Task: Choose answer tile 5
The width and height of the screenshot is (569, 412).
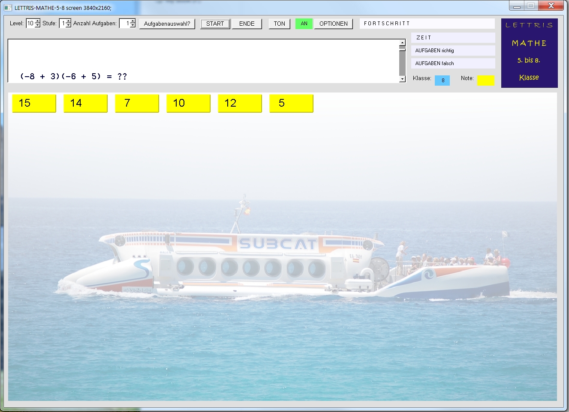Action: pos(291,103)
